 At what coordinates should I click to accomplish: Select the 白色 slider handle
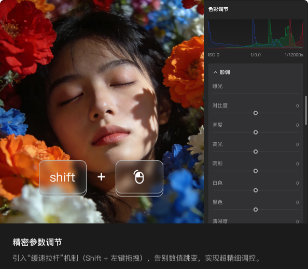click(256, 190)
